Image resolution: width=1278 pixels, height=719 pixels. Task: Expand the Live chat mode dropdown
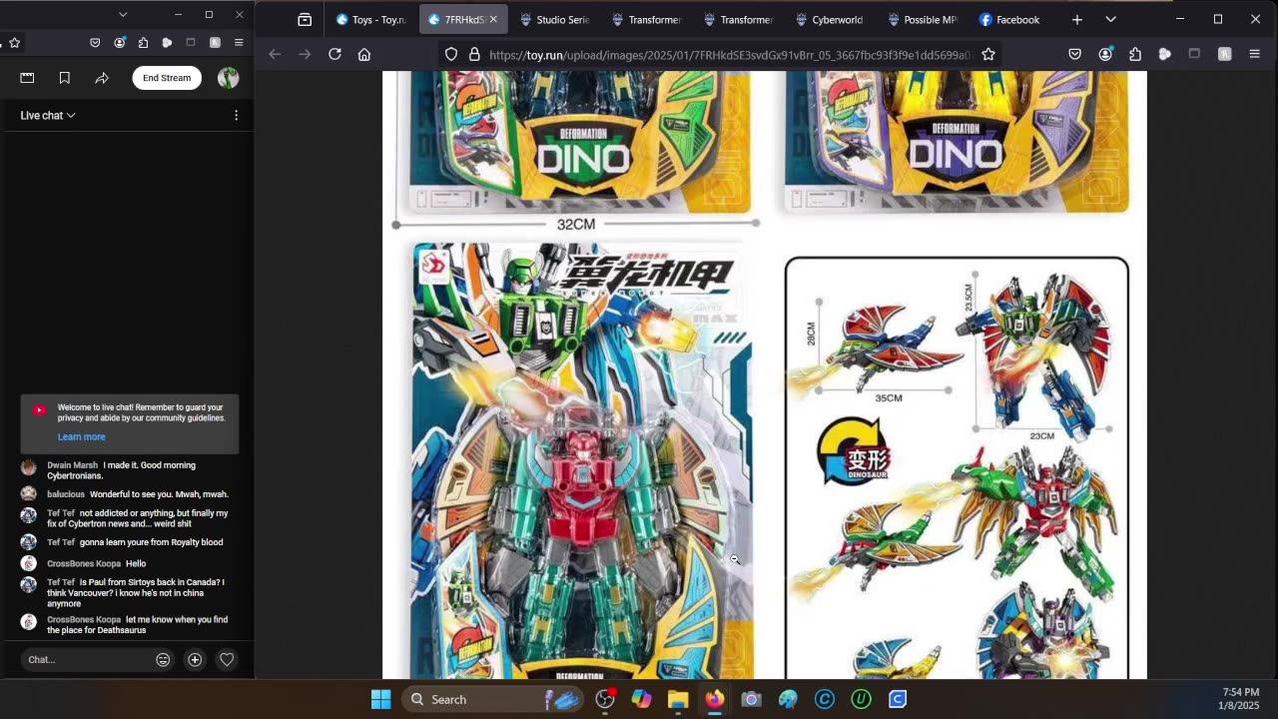pyautogui.click(x=48, y=115)
